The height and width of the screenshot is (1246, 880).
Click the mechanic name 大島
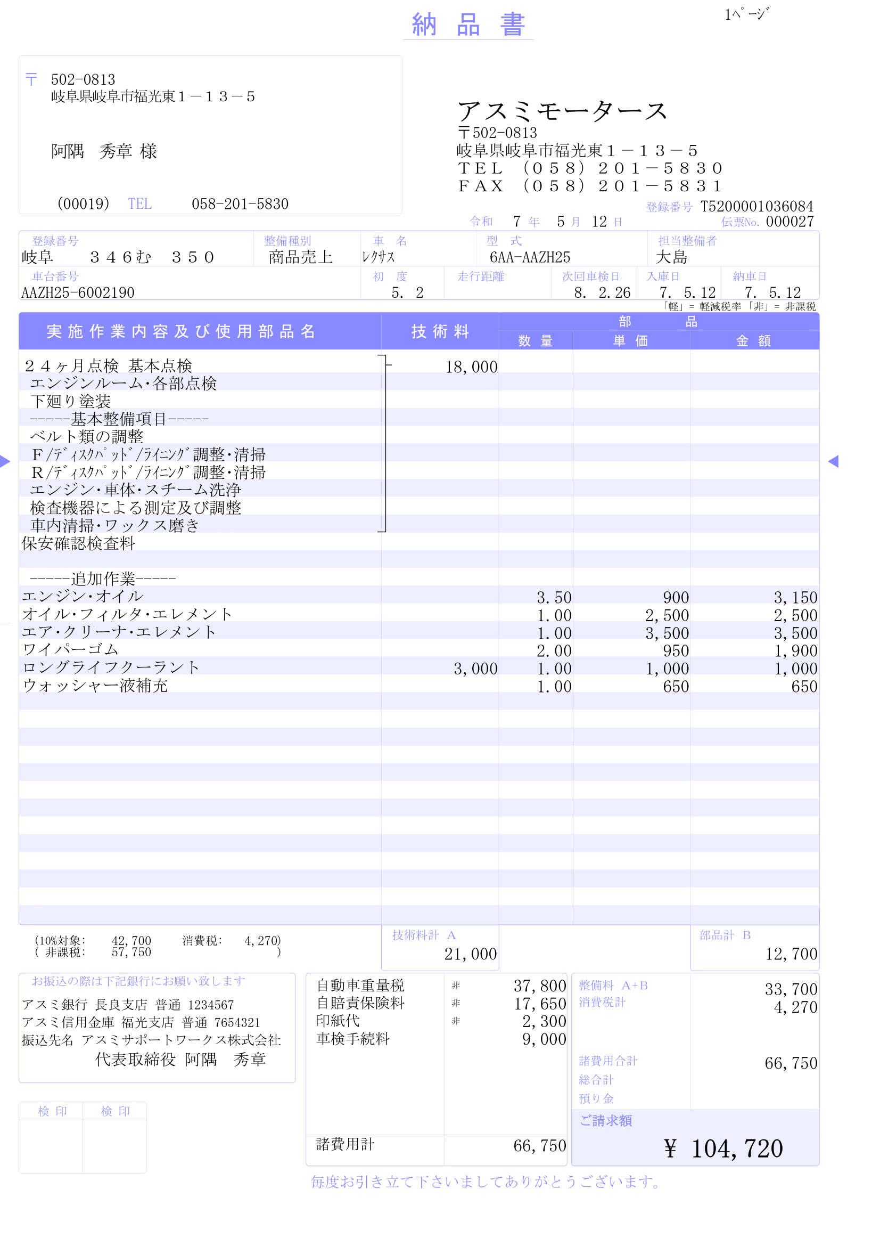[x=671, y=257]
